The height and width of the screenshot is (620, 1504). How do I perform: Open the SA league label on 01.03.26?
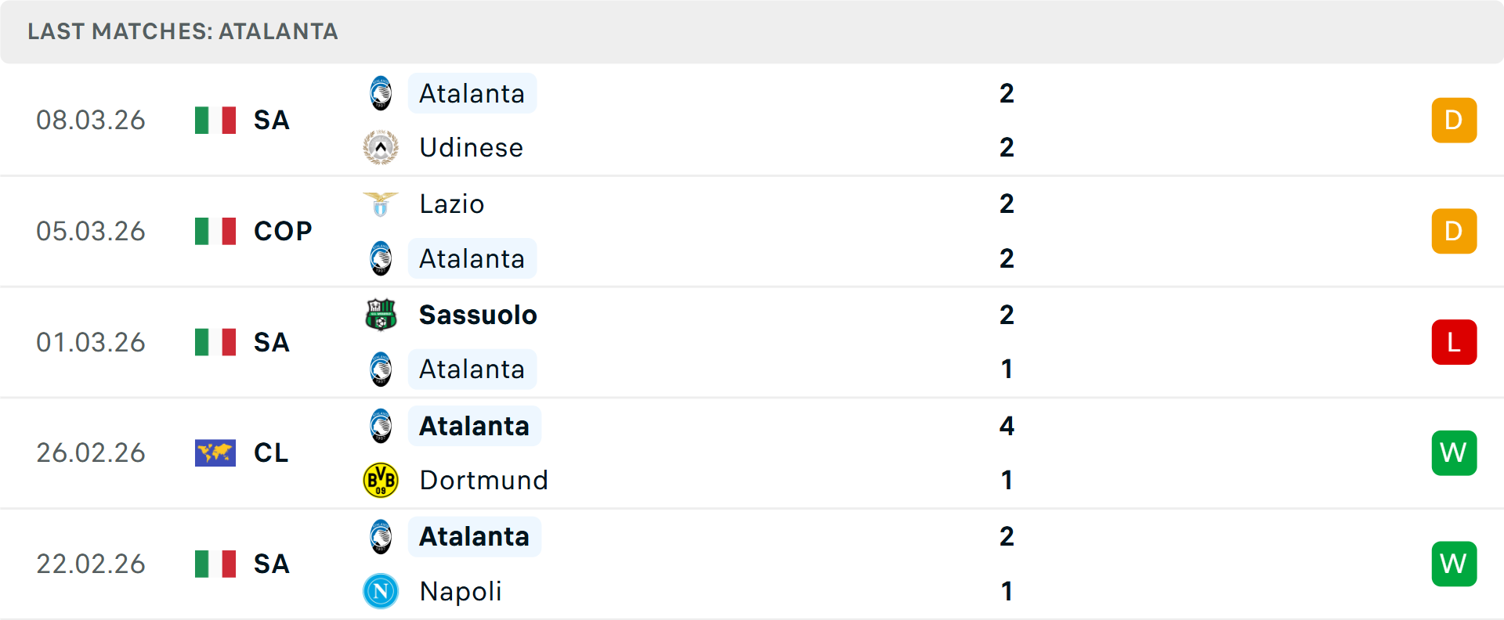coord(271,342)
